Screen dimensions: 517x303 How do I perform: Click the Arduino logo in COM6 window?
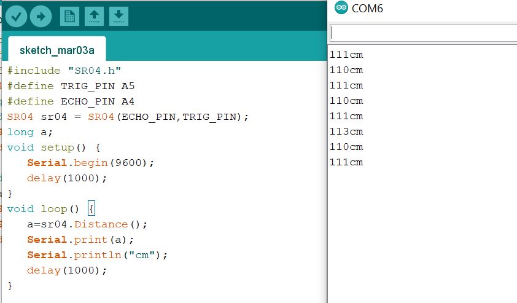click(341, 7)
